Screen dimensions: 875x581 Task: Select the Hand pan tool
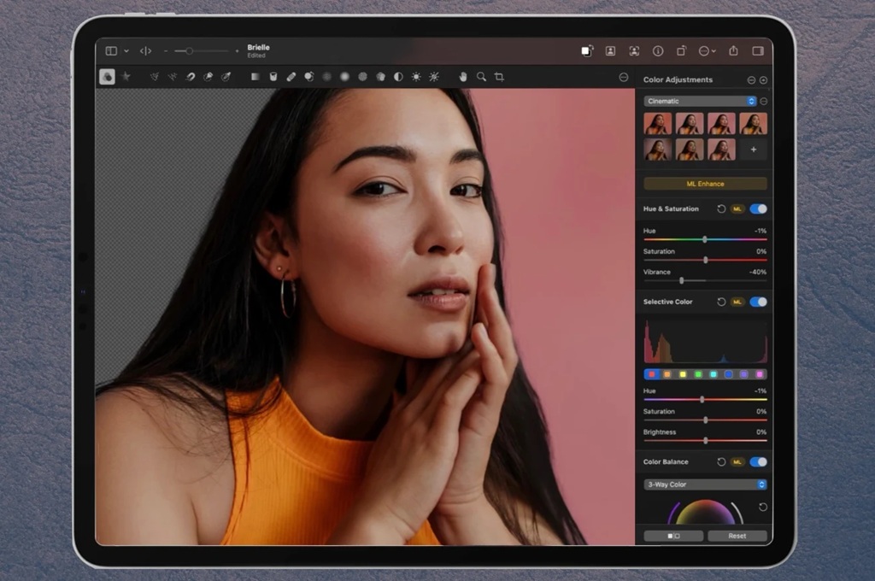(461, 76)
